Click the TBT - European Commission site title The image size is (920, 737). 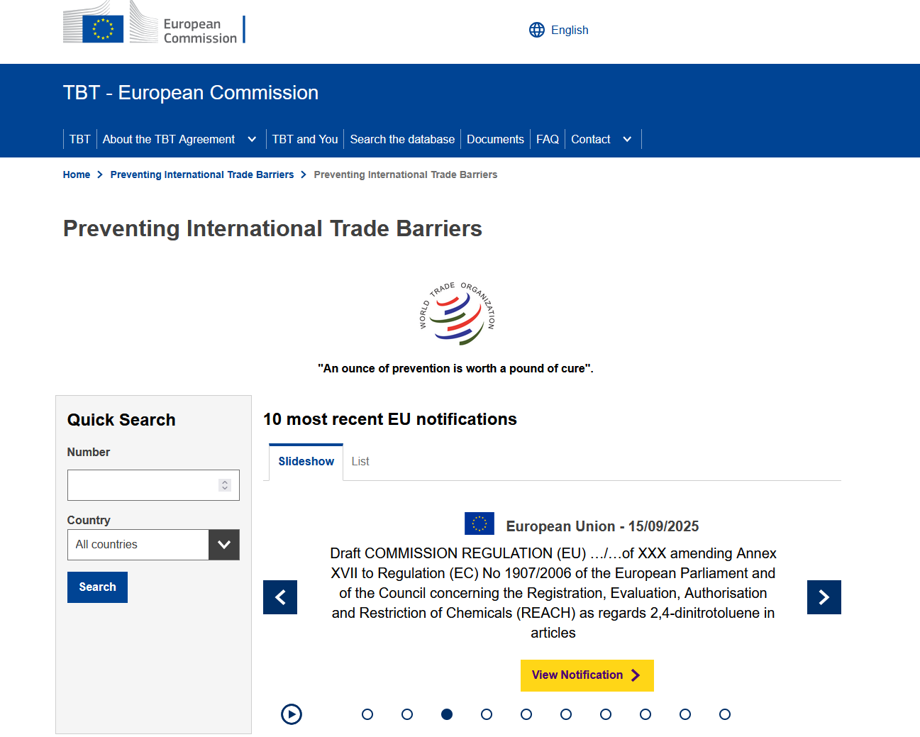tap(191, 93)
